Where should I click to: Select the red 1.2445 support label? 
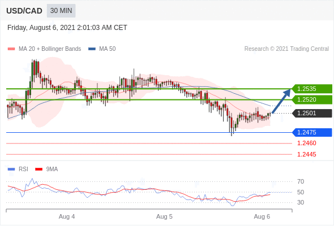306,154
